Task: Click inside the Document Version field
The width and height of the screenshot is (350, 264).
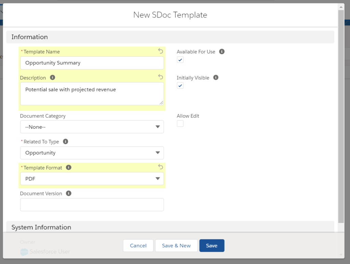Action: coord(92,204)
